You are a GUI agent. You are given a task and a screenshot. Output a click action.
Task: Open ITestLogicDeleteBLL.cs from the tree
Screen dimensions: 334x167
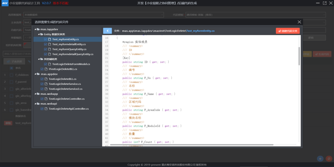(x=63, y=69)
